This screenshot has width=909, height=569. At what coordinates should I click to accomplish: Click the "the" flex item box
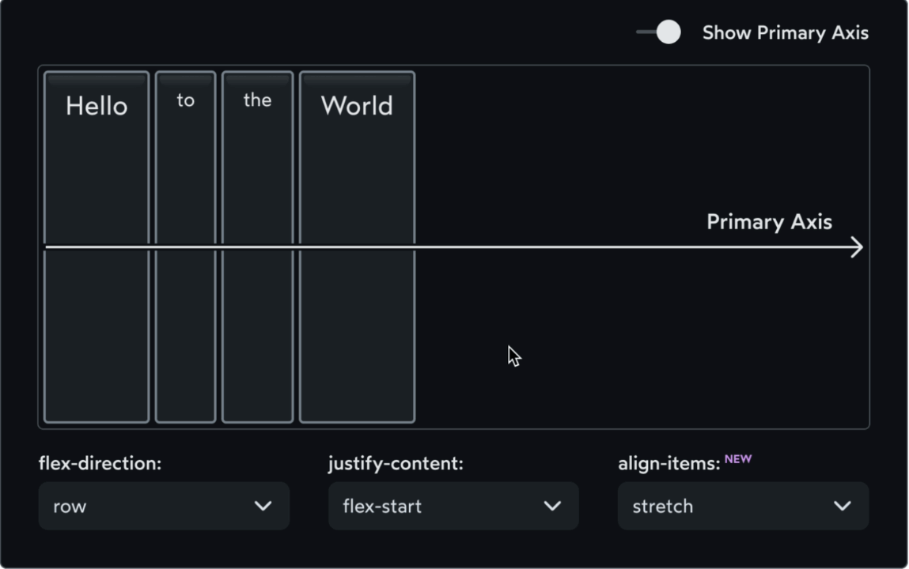click(x=257, y=174)
